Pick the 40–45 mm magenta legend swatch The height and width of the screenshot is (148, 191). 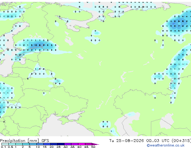click(x=82, y=144)
